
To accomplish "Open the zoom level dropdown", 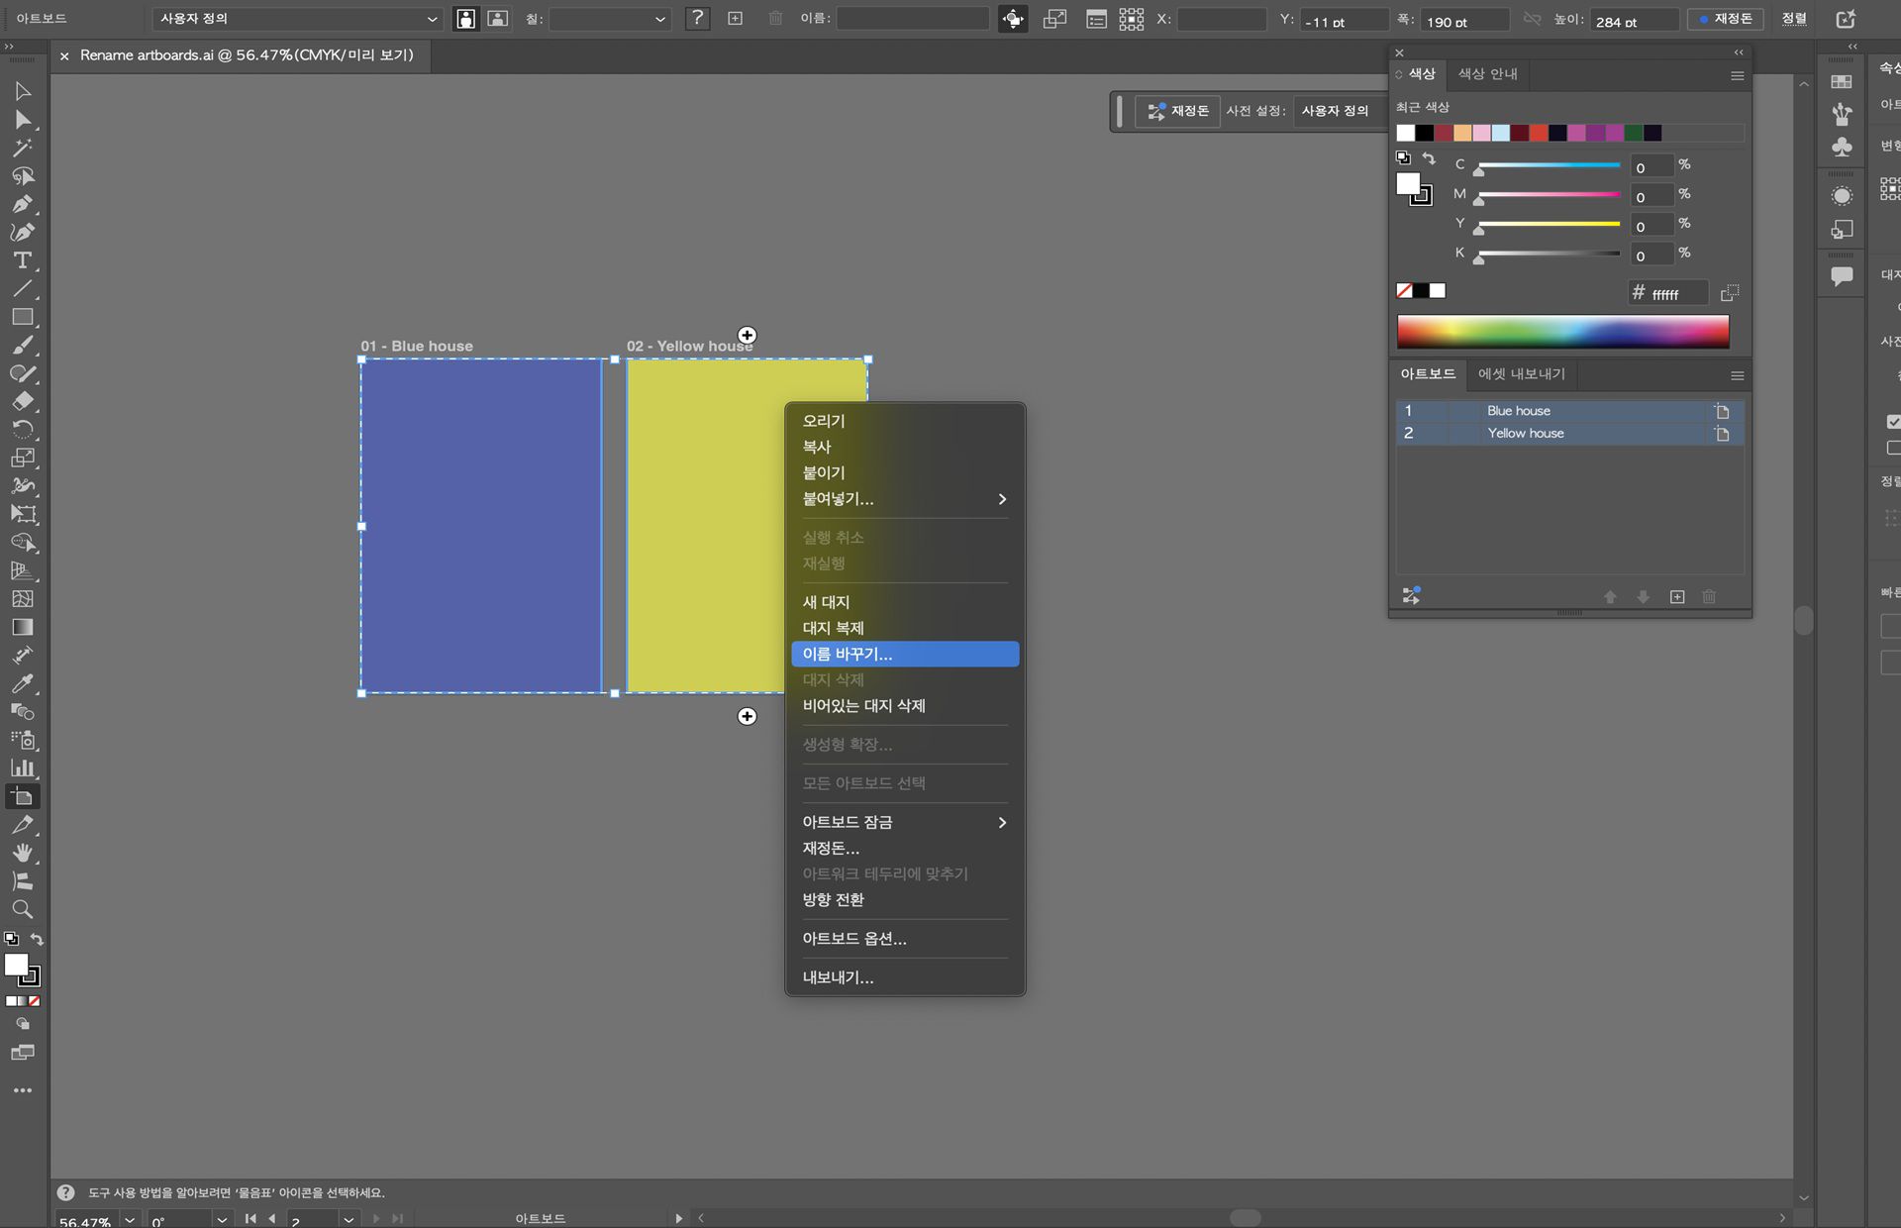I will point(130,1219).
